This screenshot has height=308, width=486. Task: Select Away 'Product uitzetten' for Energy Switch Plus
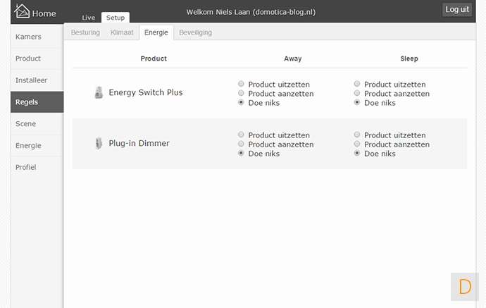tap(242, 85)
